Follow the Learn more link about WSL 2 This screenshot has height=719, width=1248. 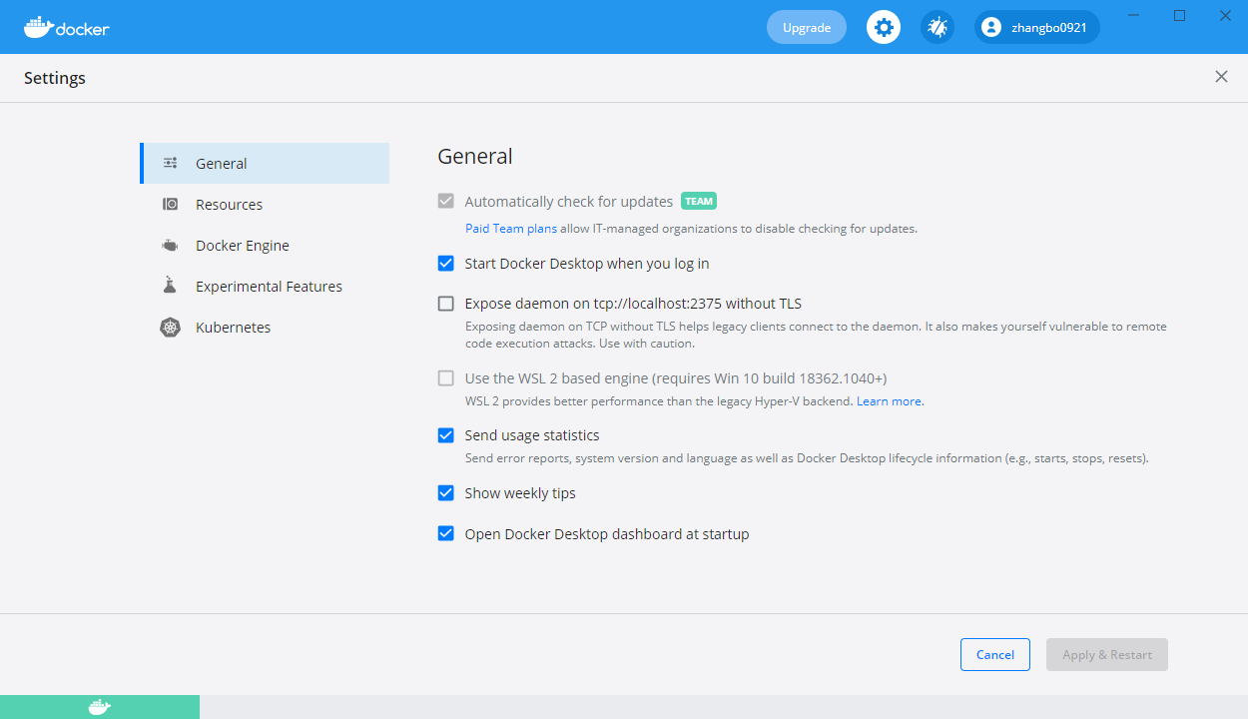click(x=890, y=401)
